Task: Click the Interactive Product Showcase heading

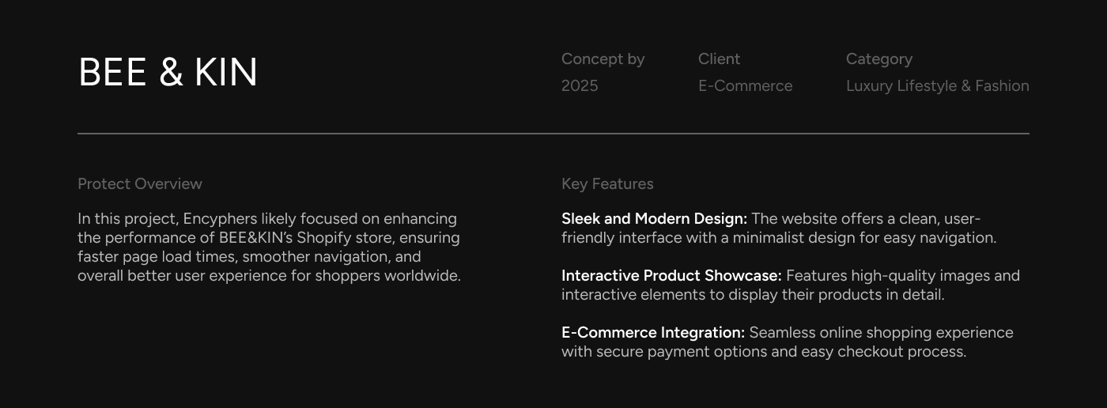Action: [x=671, y=275]
